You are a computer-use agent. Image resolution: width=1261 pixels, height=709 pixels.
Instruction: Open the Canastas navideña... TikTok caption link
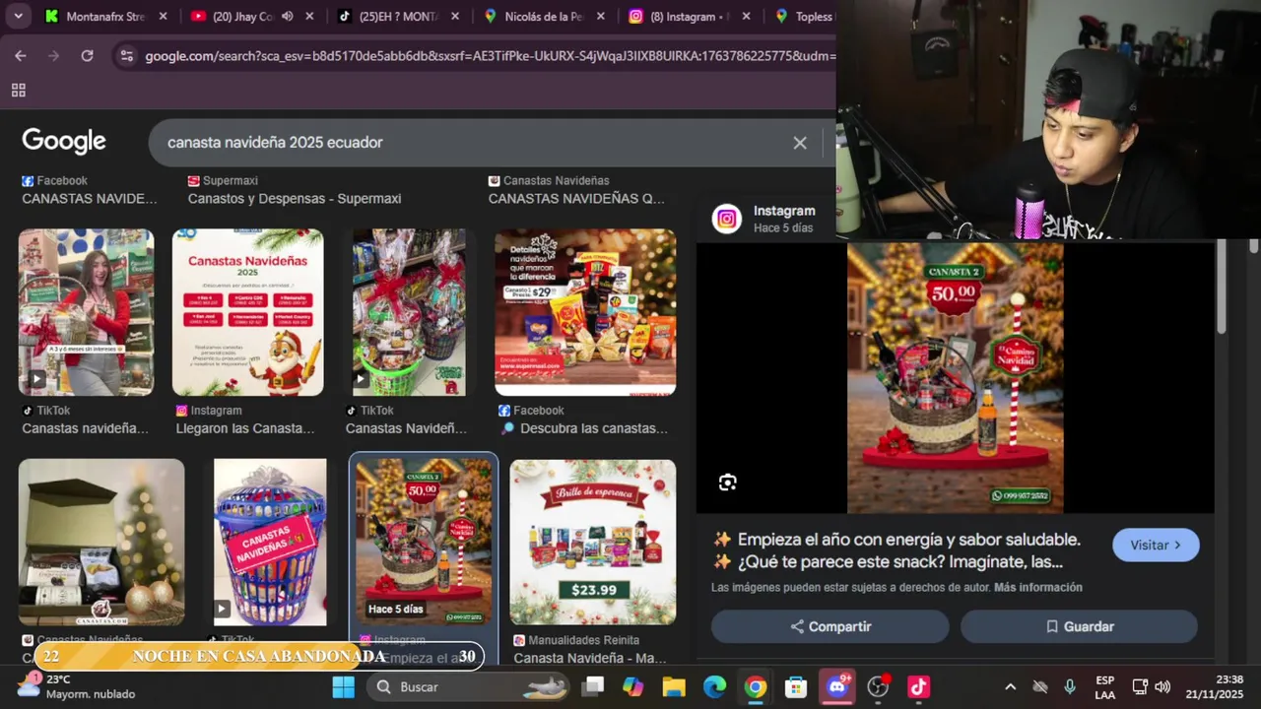coord(85,428)
